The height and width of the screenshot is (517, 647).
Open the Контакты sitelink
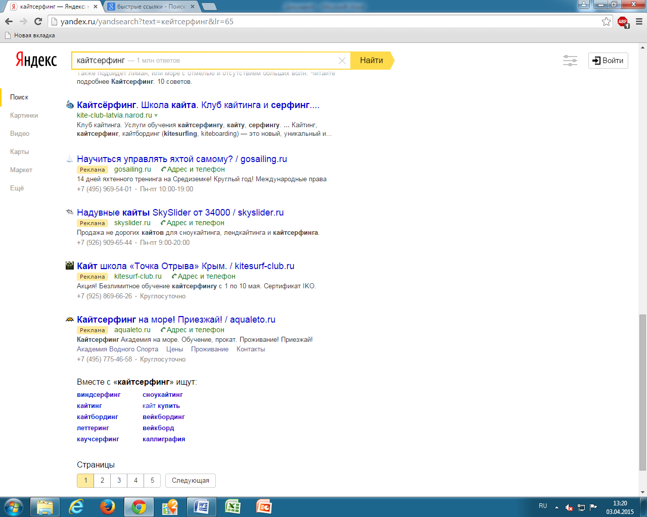click(x=251, y=349)
